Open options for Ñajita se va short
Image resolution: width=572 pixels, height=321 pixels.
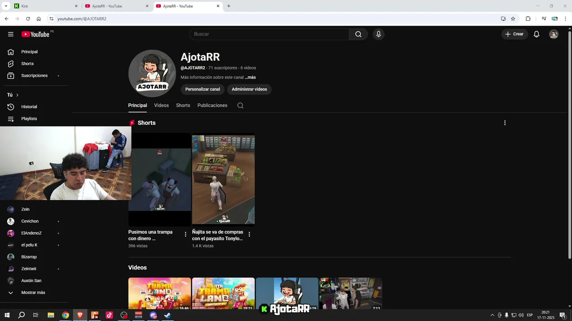coord(249,234)
